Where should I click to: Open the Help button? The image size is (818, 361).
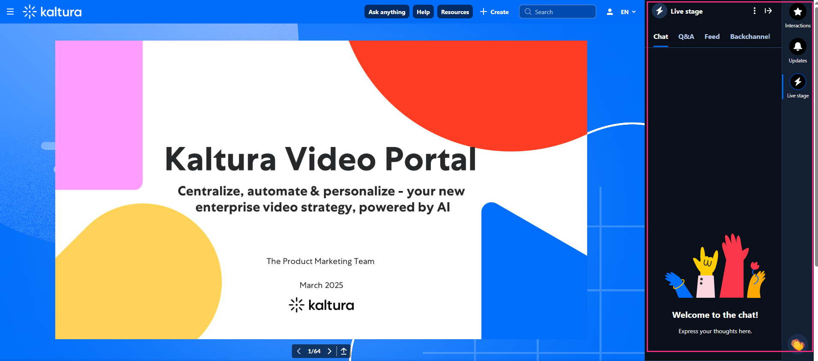[x=423, y=12]
